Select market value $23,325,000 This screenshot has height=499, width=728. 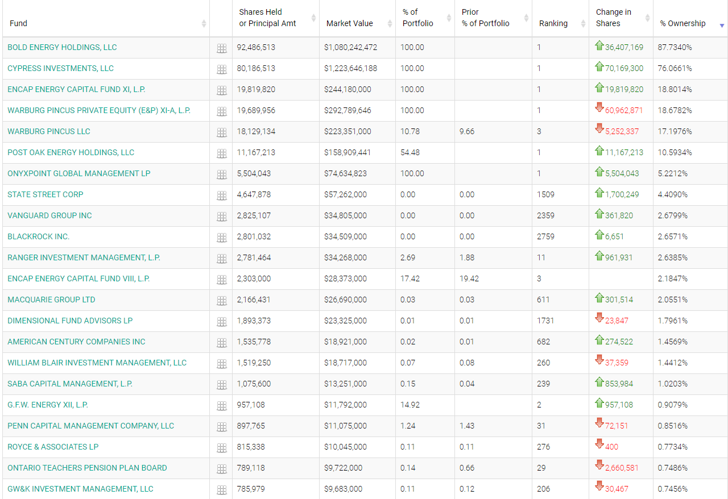(345, 321)
